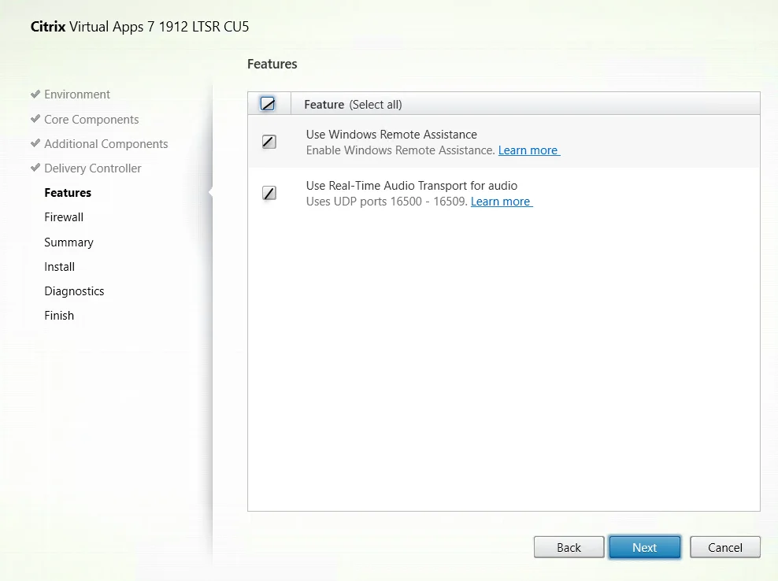This screenshot has width=778, height=581.
Task: Click the Use Windows Remote Assistance label
Action: pos(391,135)
